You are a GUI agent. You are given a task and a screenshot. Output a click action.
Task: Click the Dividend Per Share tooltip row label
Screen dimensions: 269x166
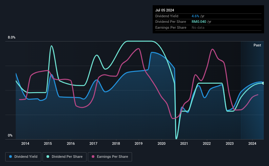pos(170,22)
